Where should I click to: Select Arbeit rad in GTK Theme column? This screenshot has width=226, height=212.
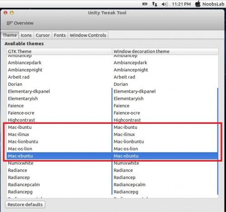coord(59,77)
